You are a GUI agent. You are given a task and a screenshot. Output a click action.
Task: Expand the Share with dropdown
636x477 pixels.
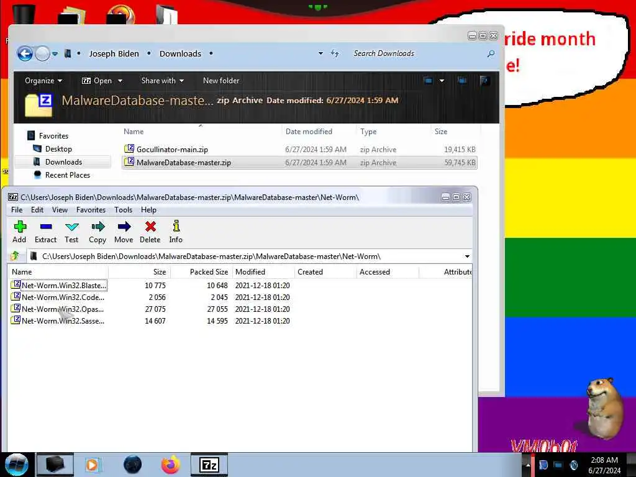pos(162,80)
